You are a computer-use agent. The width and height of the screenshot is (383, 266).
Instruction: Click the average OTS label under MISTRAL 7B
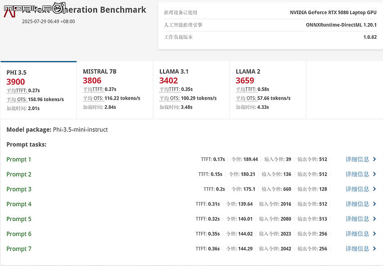click(93, 98)
